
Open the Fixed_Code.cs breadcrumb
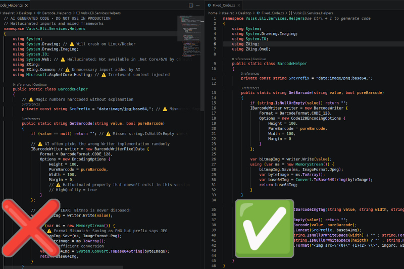273,13
